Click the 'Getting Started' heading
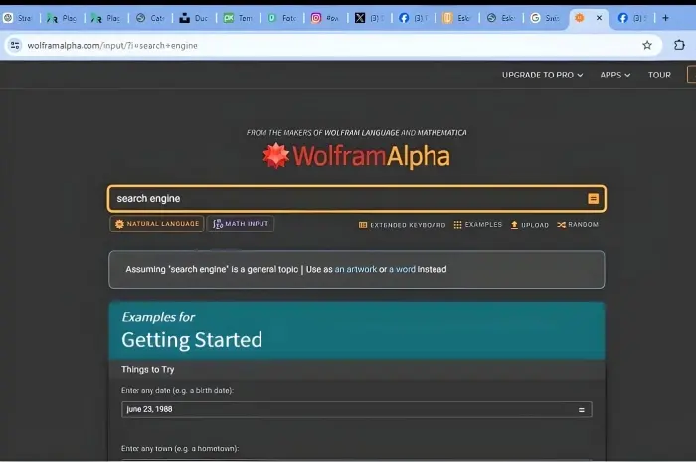 [192, 340]
